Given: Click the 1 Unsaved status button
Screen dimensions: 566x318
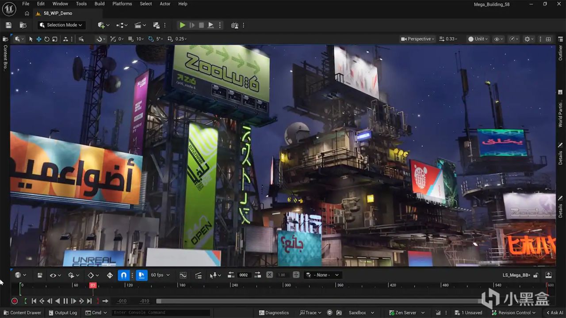Looking at the screenshot, I should tap(469, 313).
